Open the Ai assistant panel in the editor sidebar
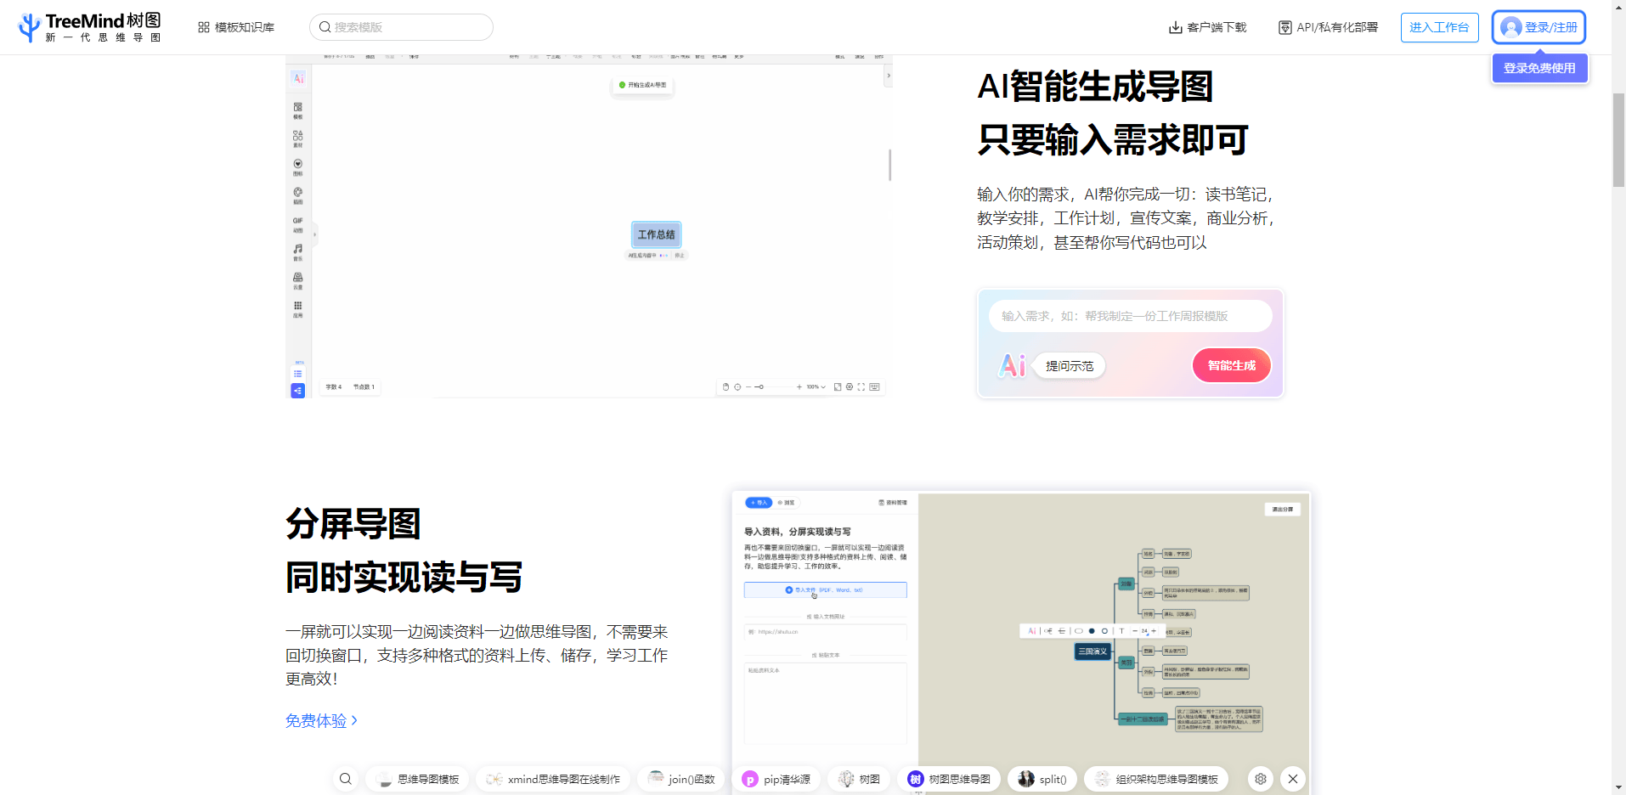Screen dimensions: 1626x795 (x=298, y=78)
